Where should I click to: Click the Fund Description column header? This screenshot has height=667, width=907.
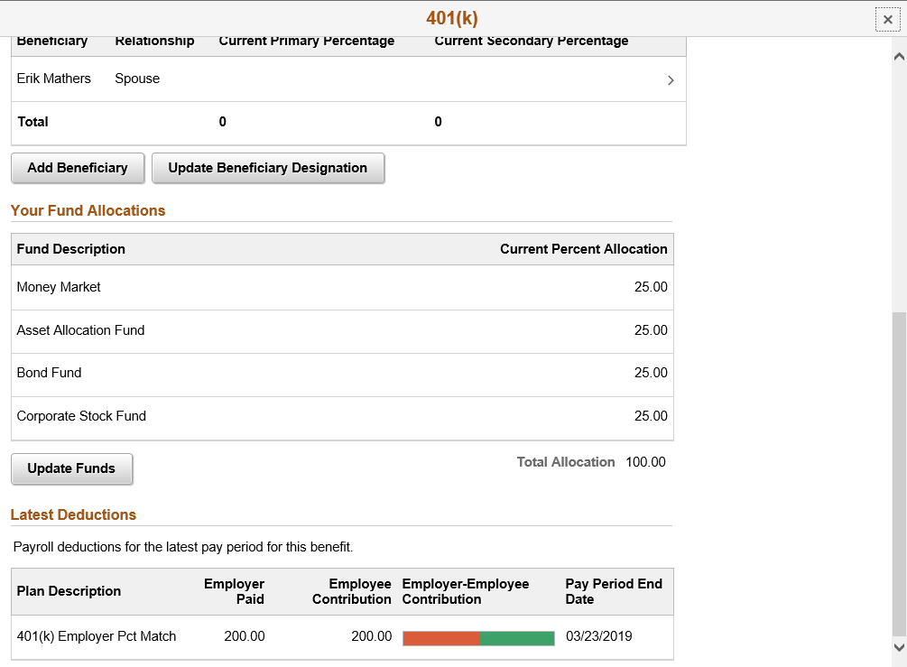click(71, 249)
